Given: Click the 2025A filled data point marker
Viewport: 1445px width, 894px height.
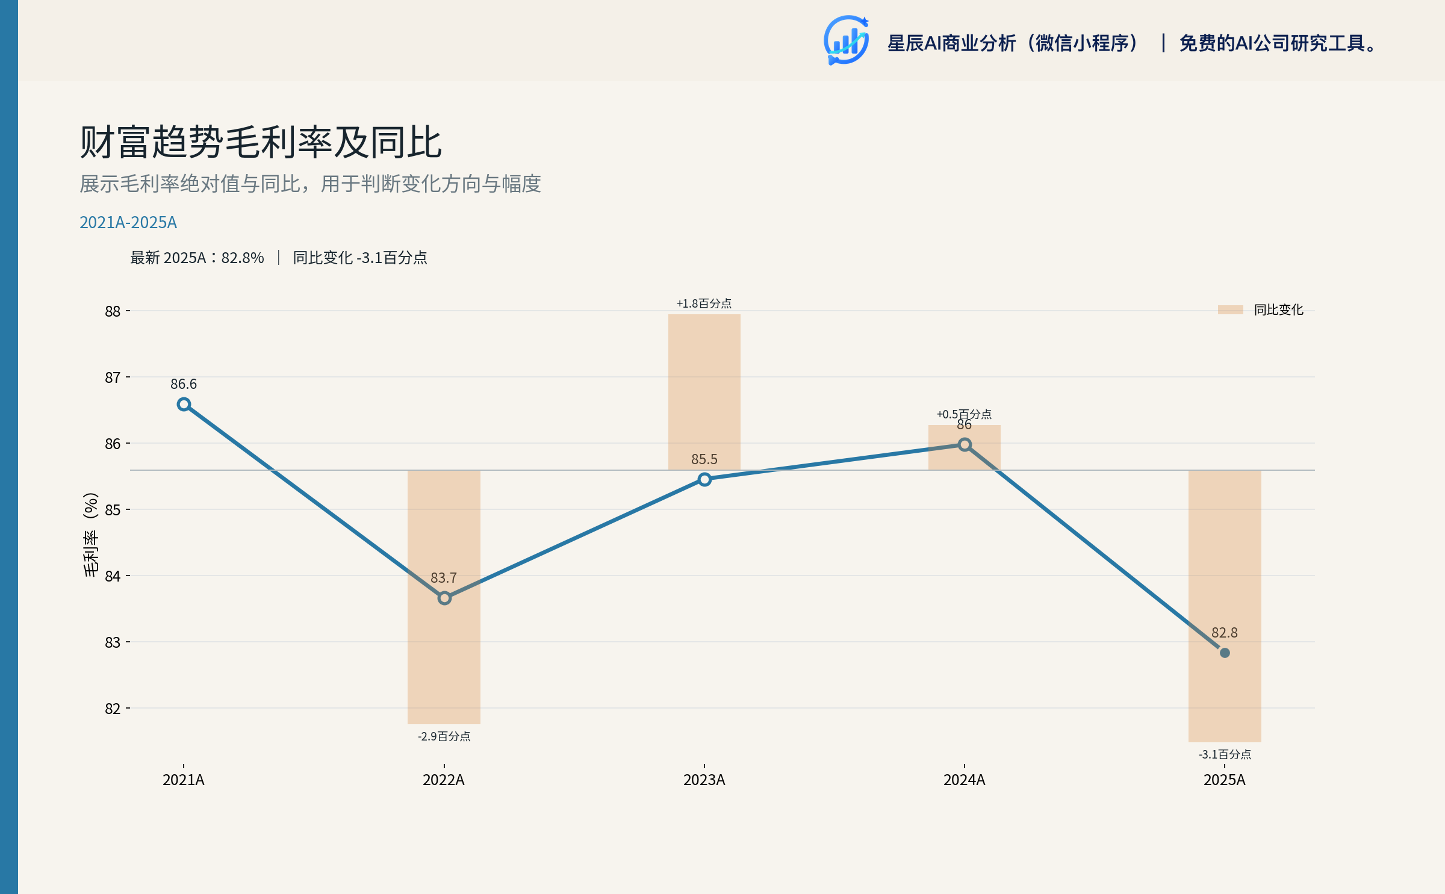Looking at the screenshot, I should (x=1225, y=653).
